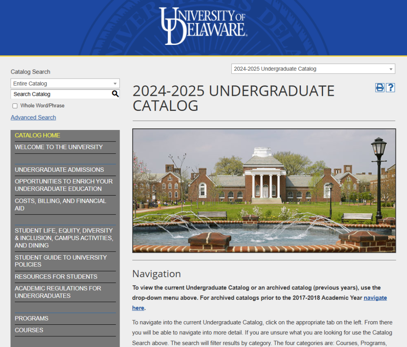Open the Advanced Search link
Screen dimensions: 407x347
(x=33, y=118)
